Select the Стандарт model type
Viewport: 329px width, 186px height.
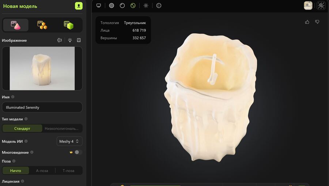(22, 128)
